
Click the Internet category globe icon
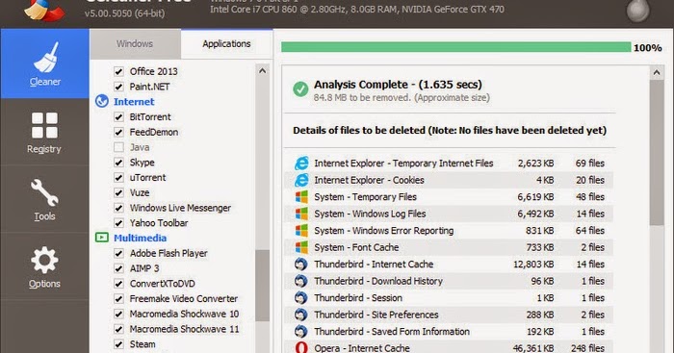pos(102,101)
